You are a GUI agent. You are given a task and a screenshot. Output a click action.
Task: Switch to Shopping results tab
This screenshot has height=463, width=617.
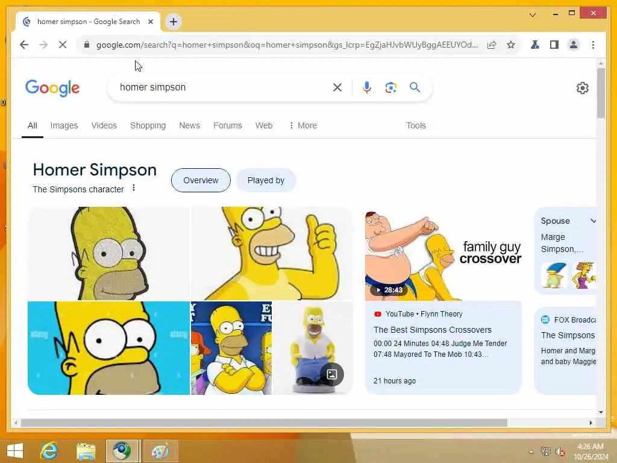point(148,125)
